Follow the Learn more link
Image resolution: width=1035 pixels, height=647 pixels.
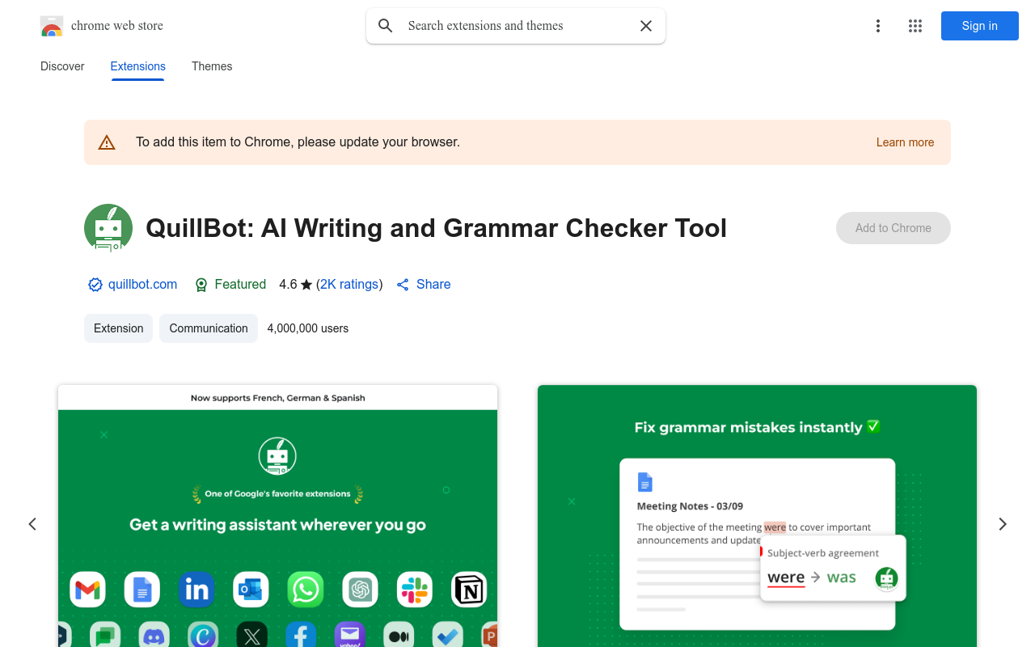(x=905, y=142)
